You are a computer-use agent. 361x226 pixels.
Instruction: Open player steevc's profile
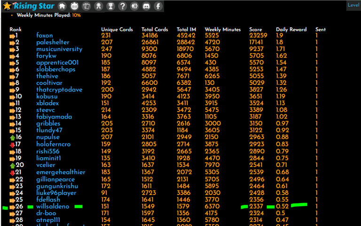tap(45, 110)
